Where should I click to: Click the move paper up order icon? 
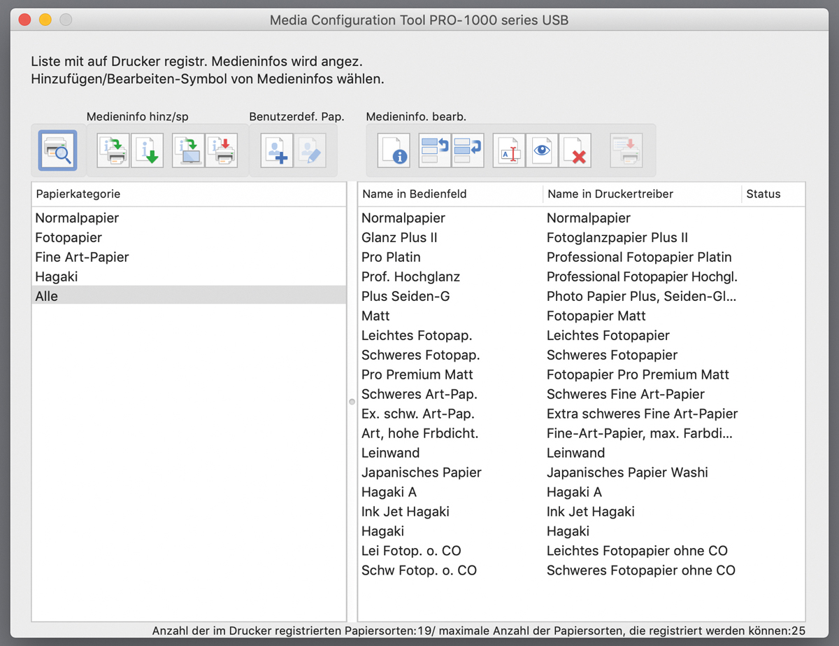pyautogui.click(x=434, y=150)
